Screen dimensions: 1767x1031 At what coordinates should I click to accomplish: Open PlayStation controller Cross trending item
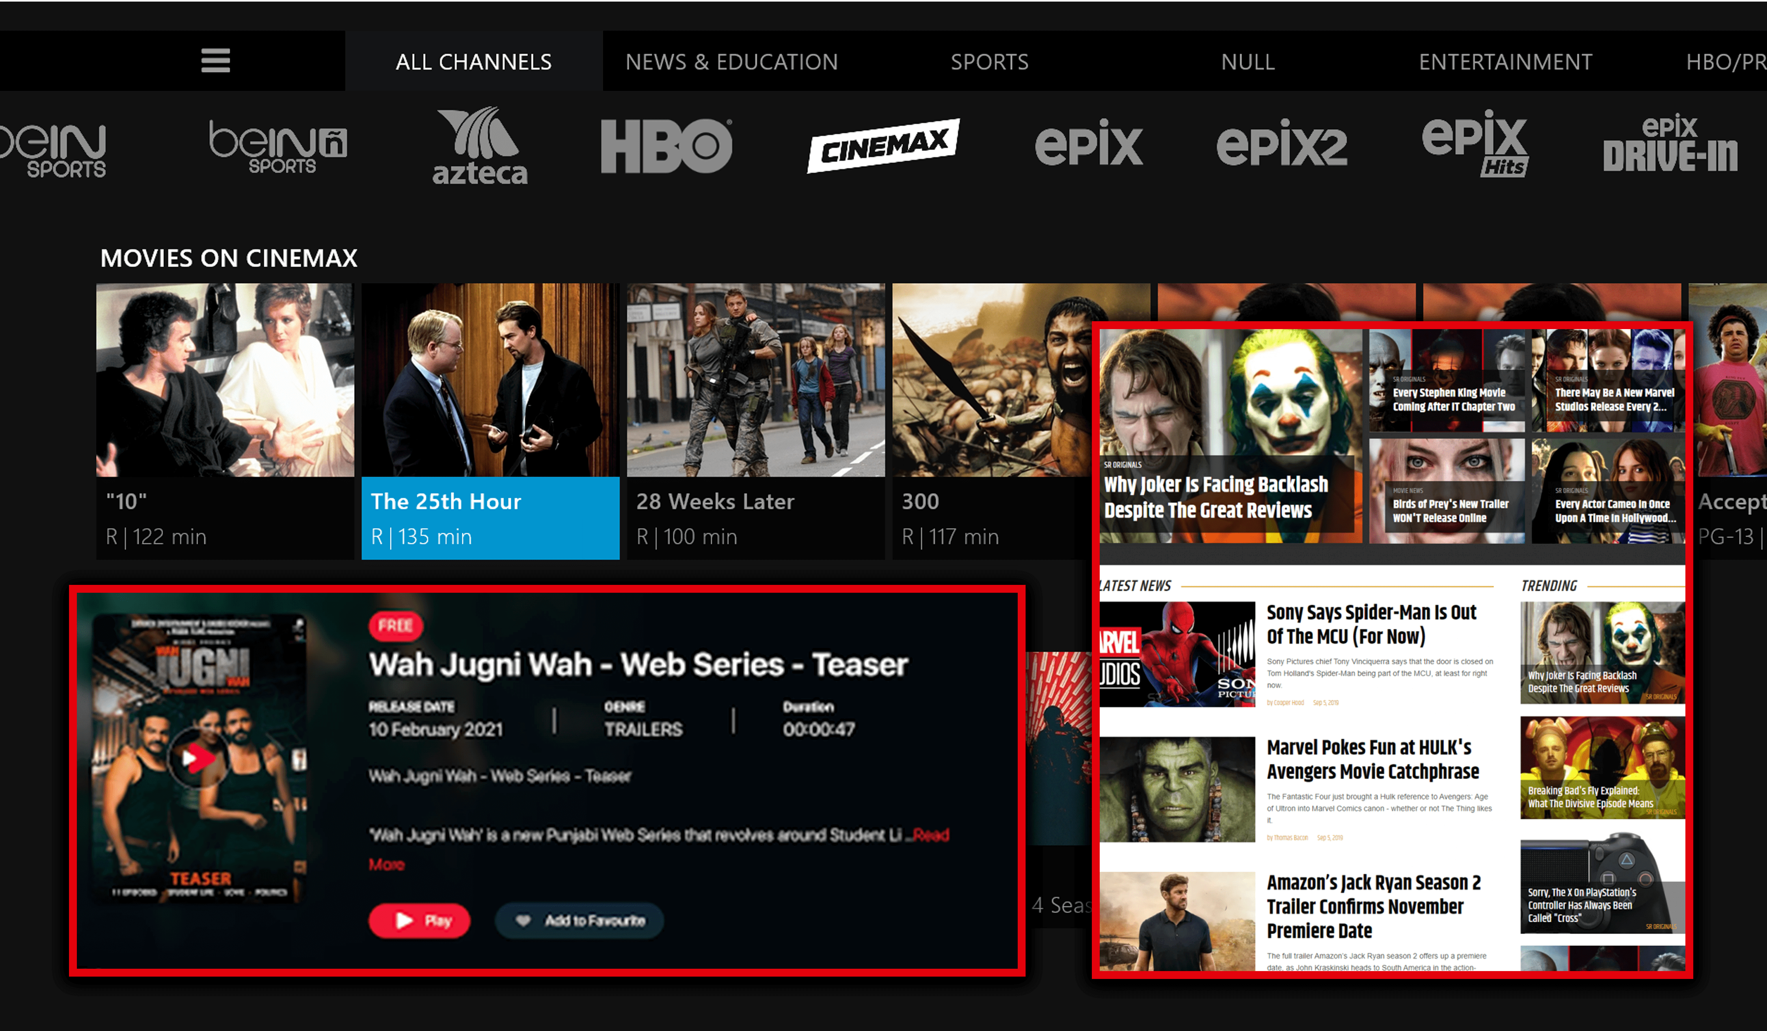1602,882
